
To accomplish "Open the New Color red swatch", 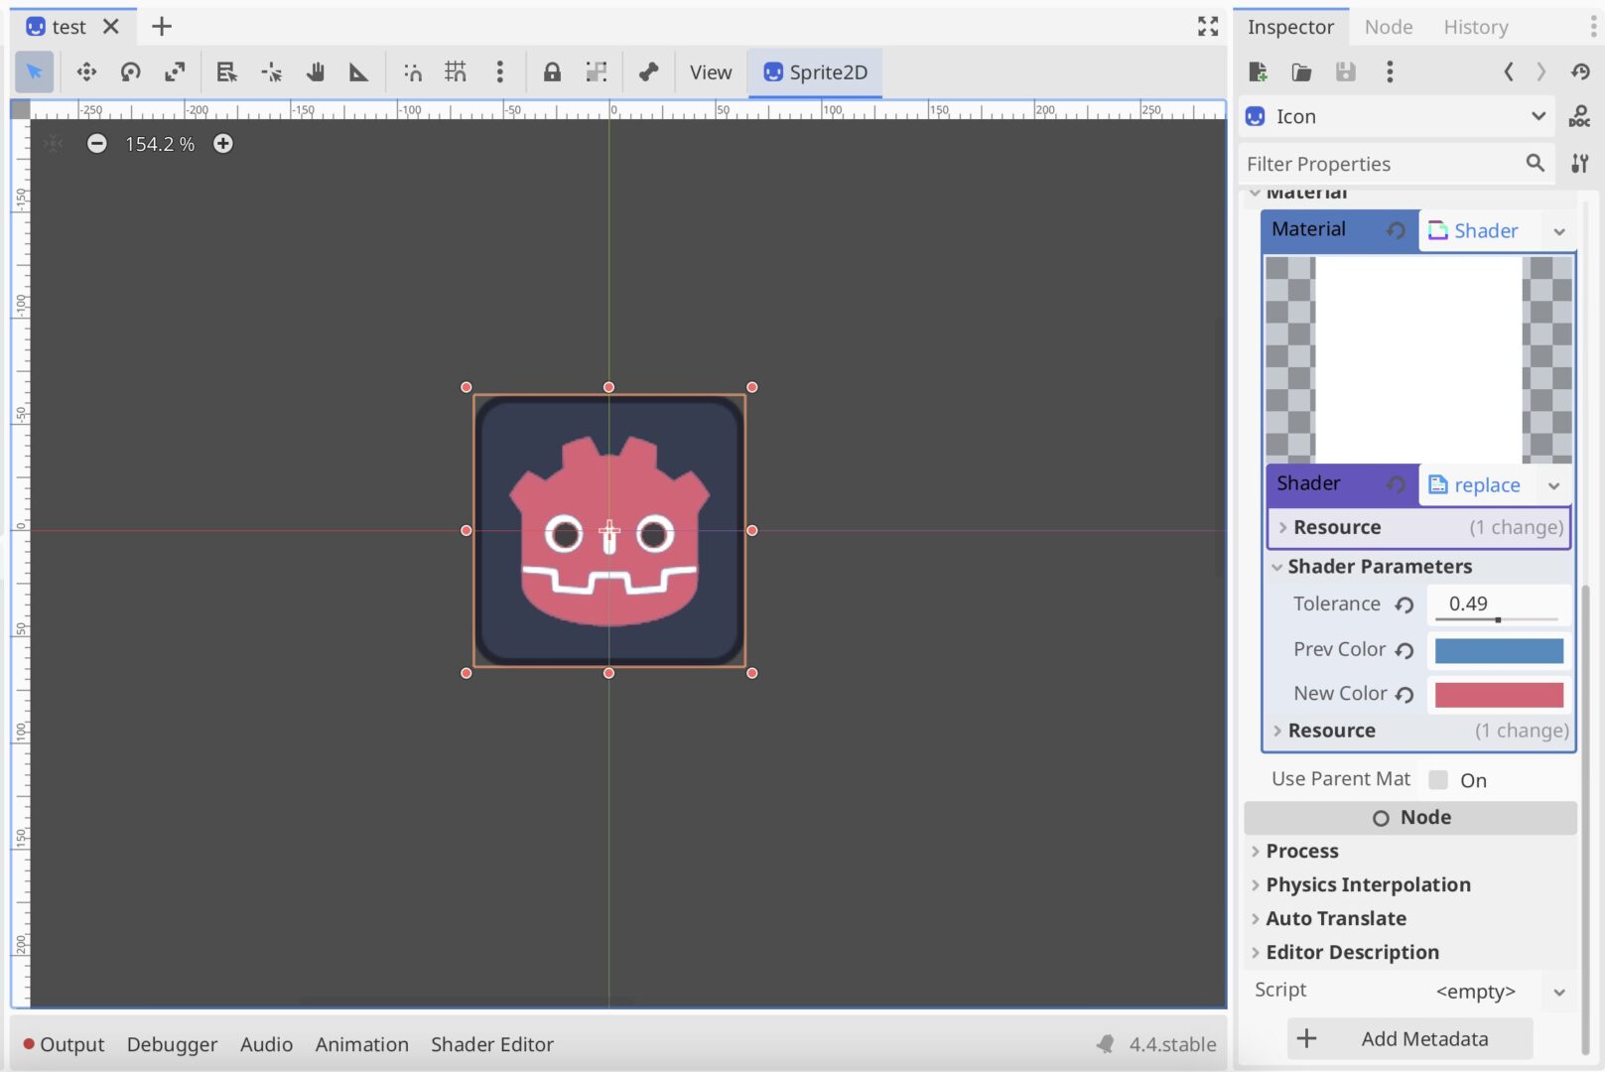I will 1499,695.
